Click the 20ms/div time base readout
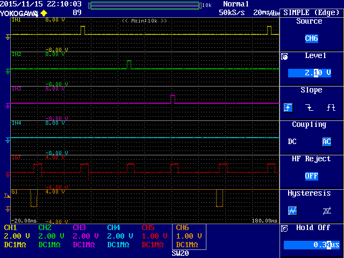 [x=267, y=12]
